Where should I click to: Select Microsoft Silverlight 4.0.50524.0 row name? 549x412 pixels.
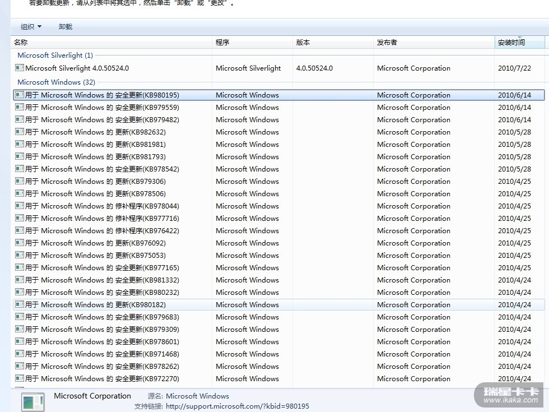pyautogui.click(x=77, y=68)
